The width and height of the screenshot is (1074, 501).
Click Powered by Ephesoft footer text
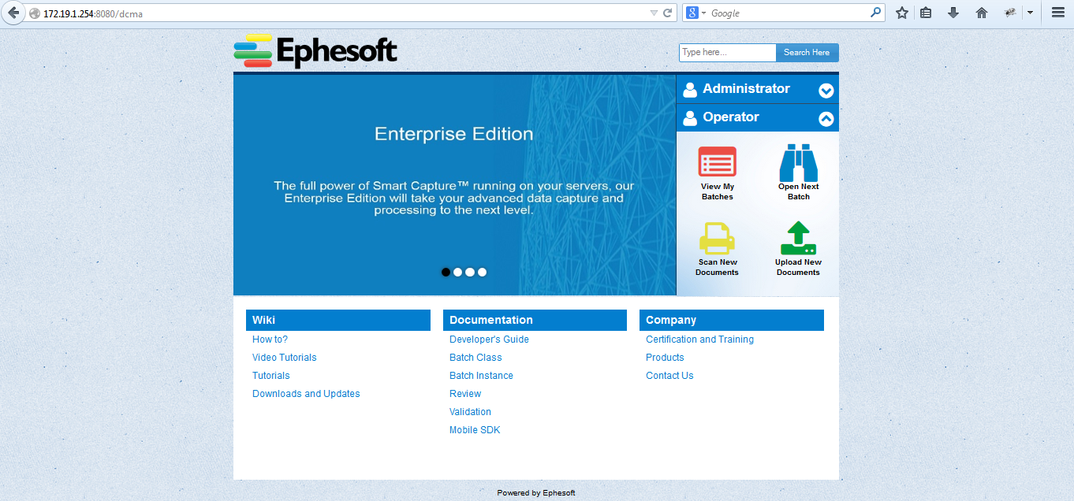(536, 493)
